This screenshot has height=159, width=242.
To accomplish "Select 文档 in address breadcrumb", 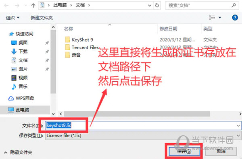I will click(80, 5).
